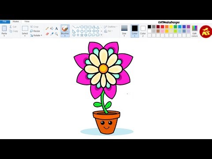Select the Magnifier tool

57,34
